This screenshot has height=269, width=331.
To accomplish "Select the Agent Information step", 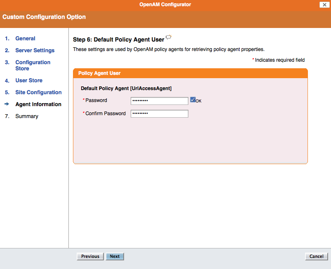I will (38, 104).
